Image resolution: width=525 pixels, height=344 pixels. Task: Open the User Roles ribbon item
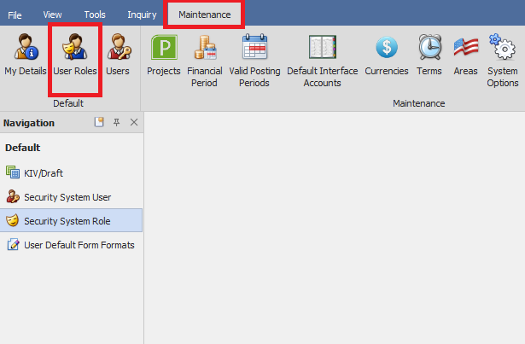pyautogui.click(x=75, y=55)
